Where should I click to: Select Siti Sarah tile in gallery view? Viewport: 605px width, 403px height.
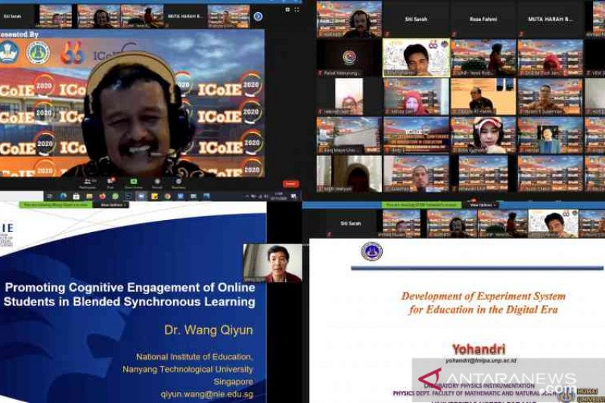416,19
